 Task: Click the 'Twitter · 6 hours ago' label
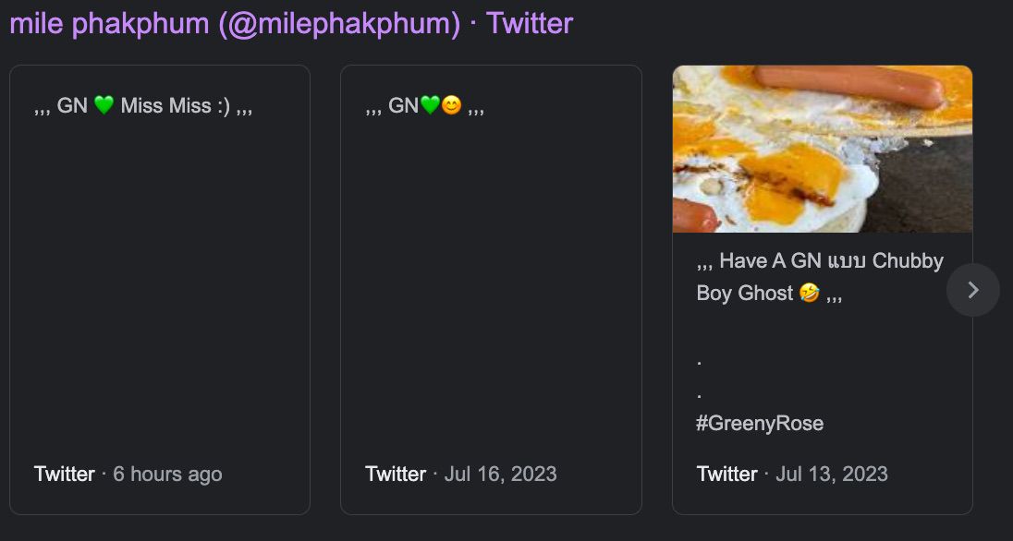point(128,474)
